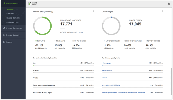Click the Rebuild Project button label

(34, 4)
